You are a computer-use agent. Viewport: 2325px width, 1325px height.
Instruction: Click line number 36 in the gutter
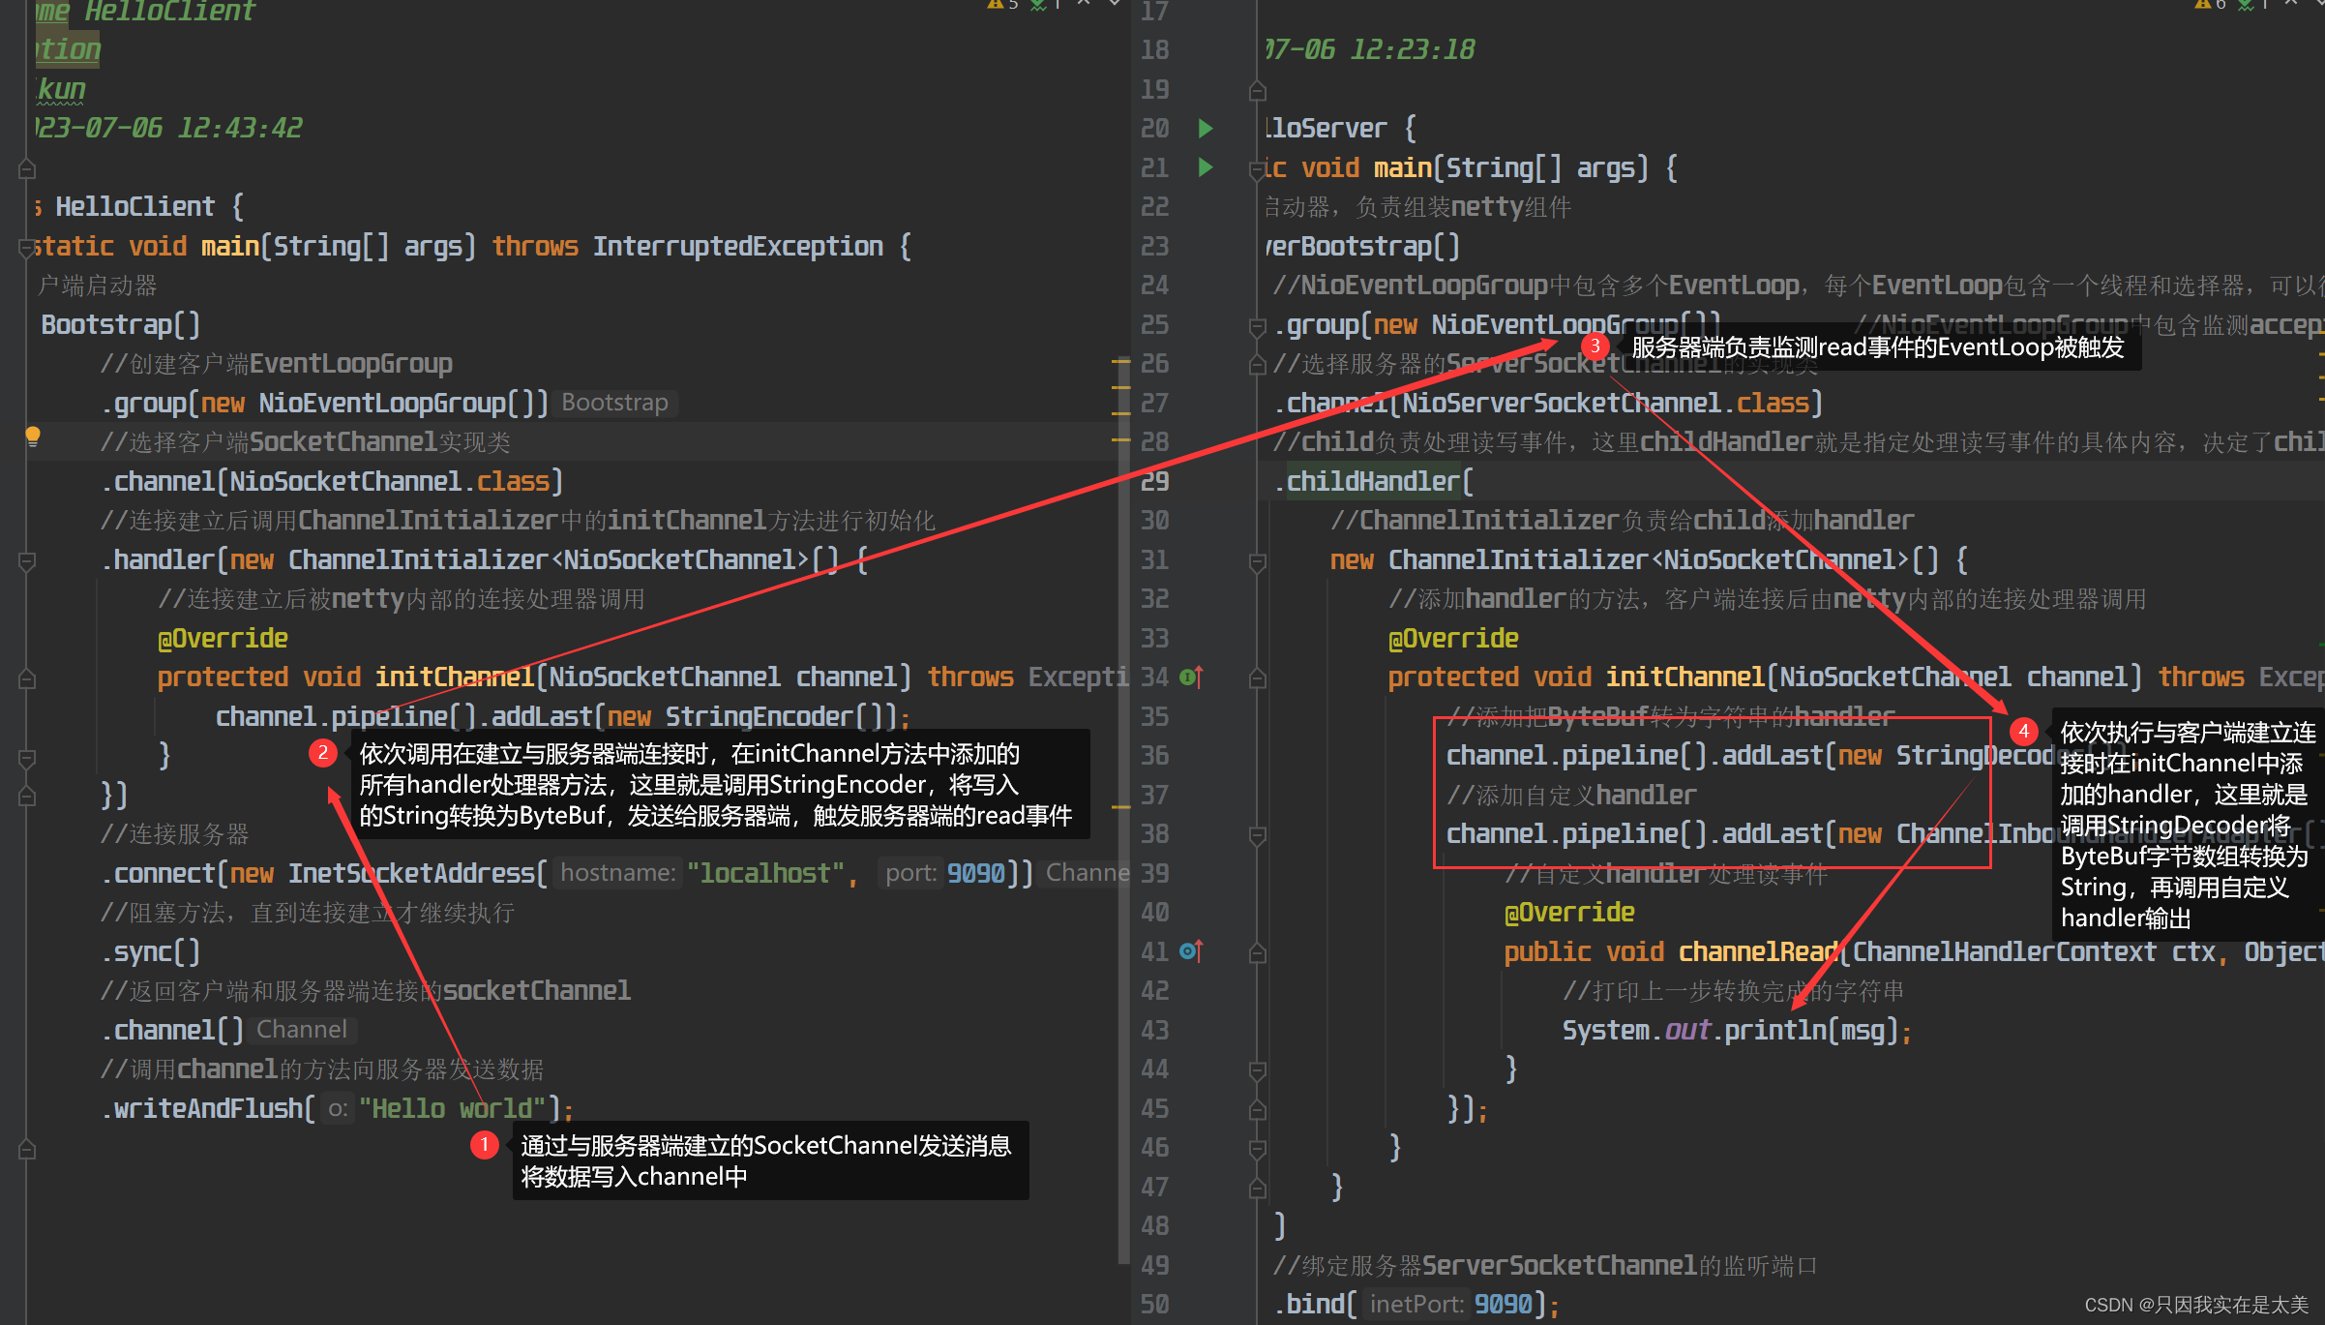1154,755
